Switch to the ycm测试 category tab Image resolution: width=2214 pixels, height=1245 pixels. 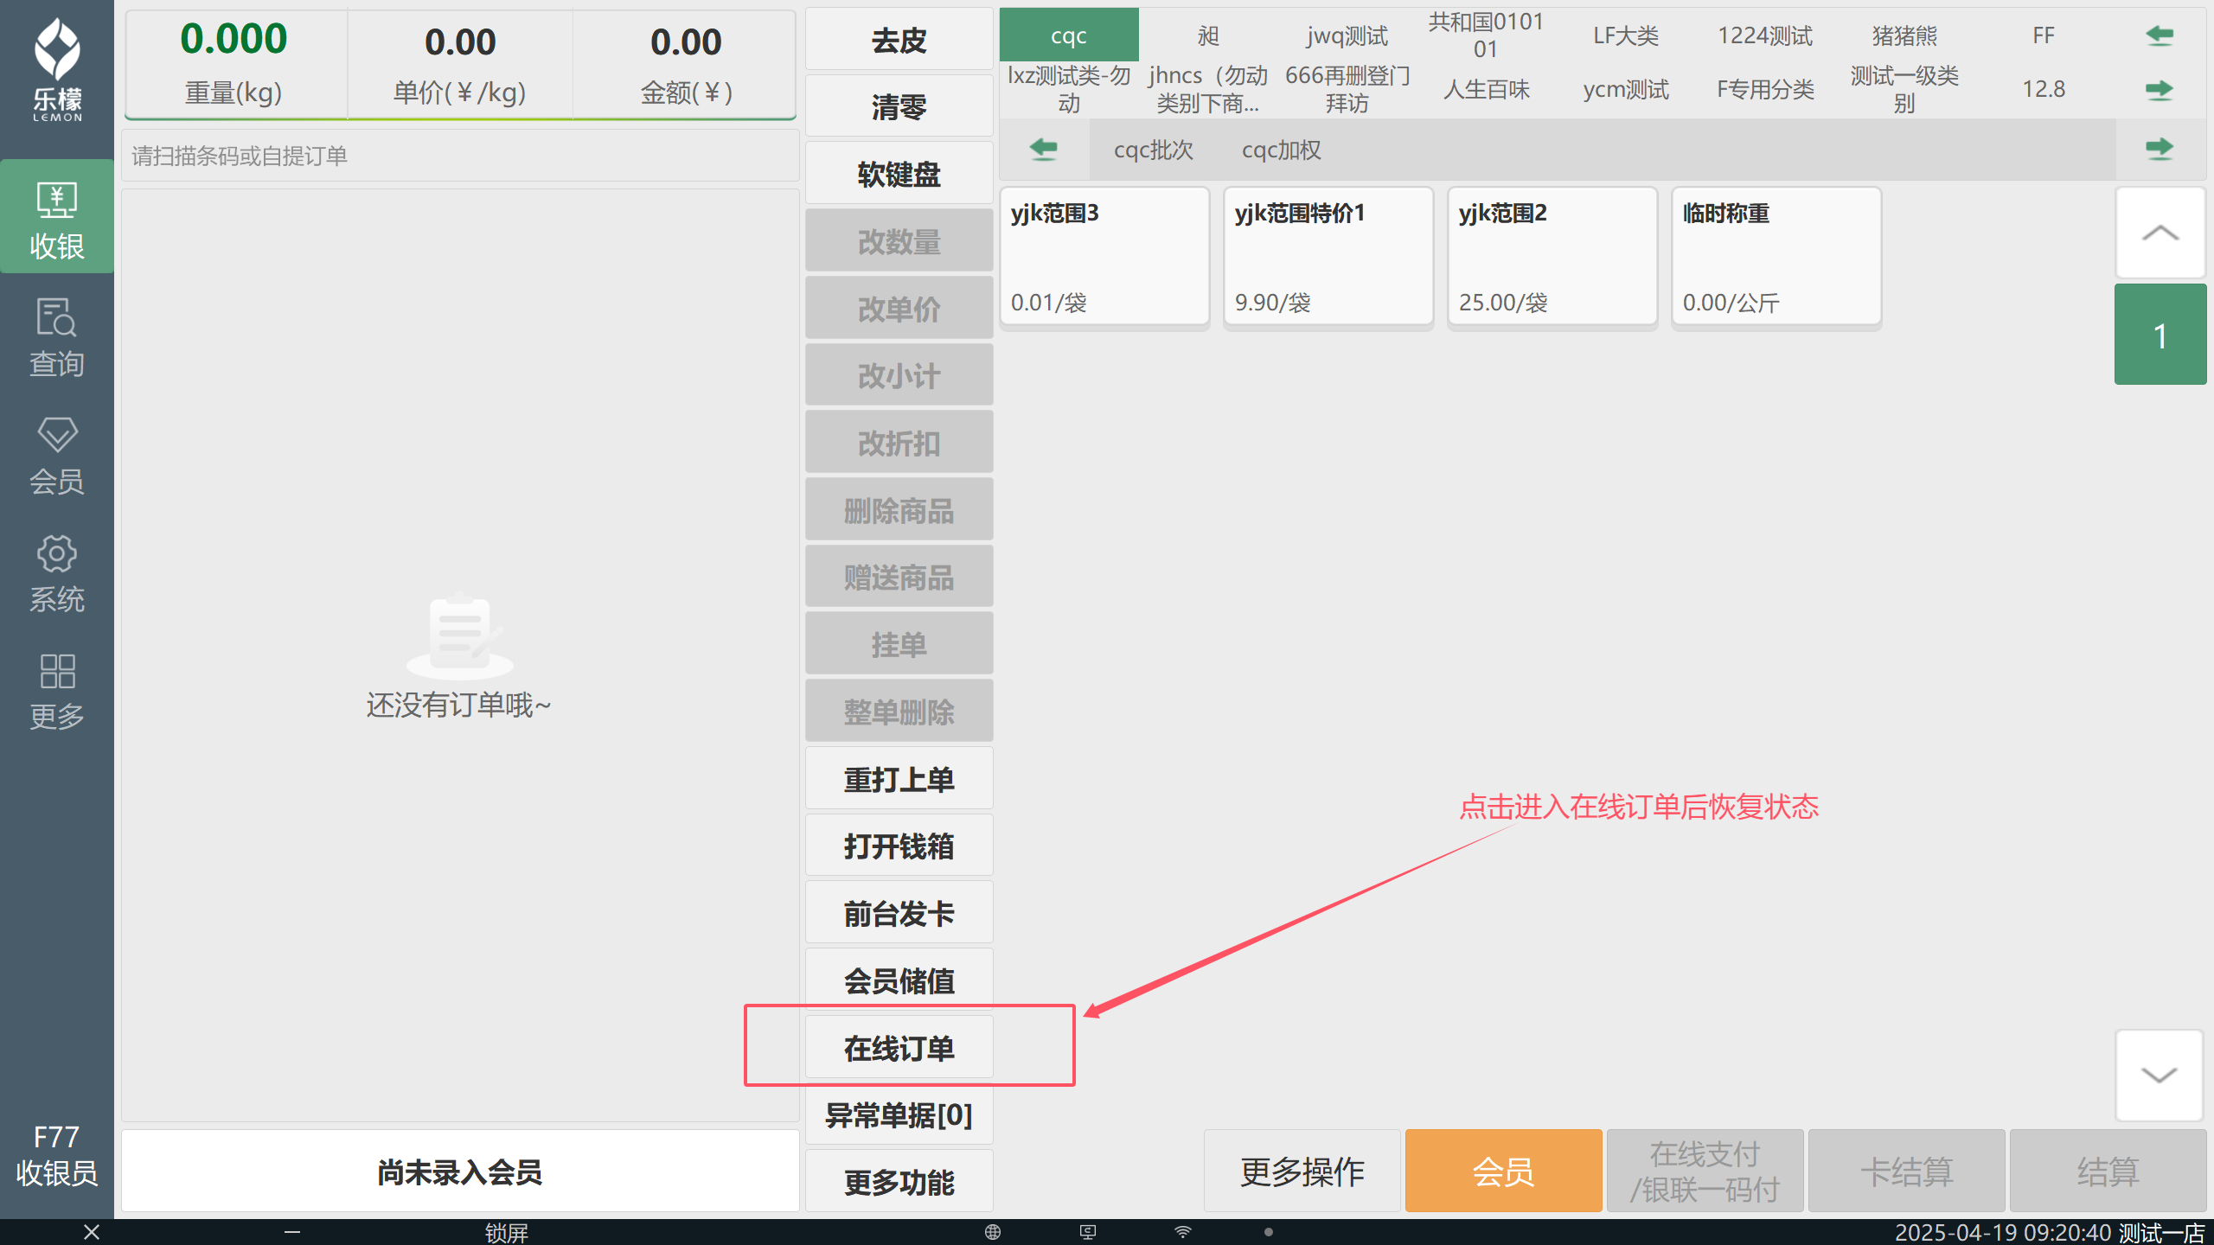pyautogui.click(x=1626, y=89)
